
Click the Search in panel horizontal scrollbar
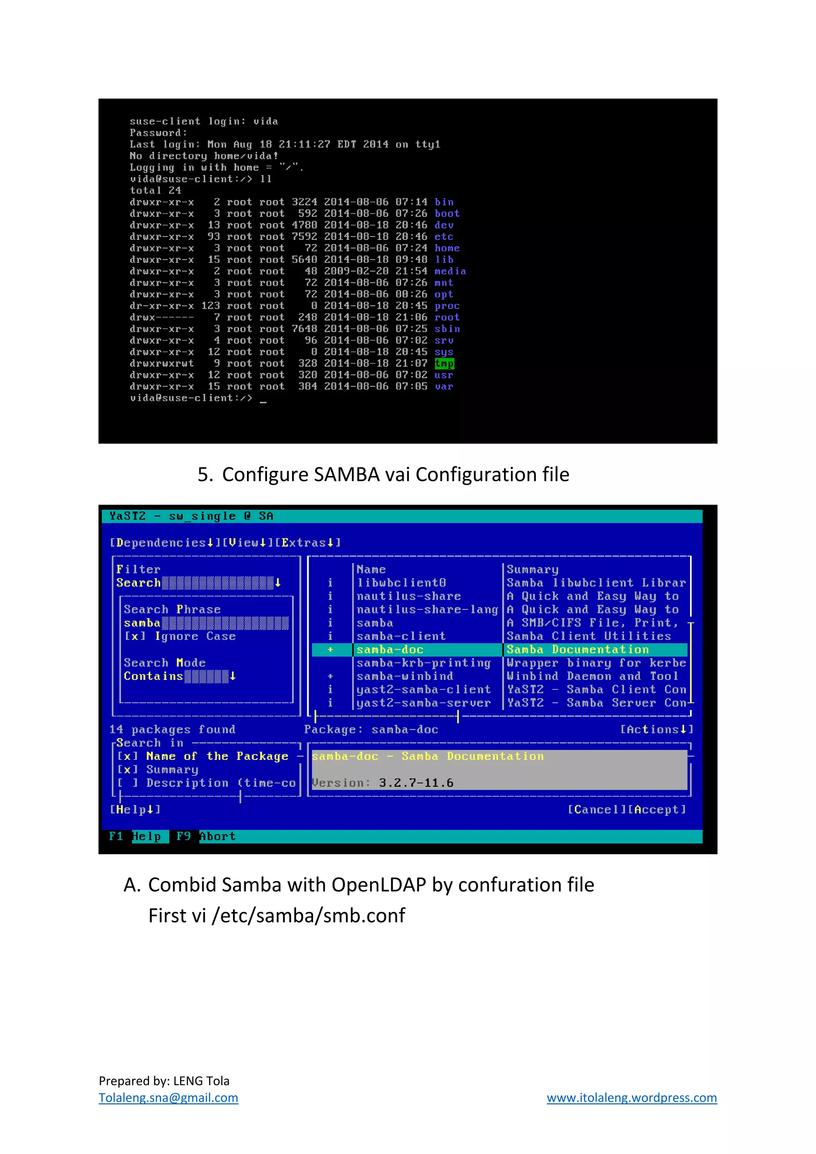coord(180,797)
